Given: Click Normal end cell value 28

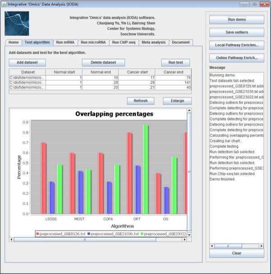Looking at the screenshot, I should click(100, 83).
